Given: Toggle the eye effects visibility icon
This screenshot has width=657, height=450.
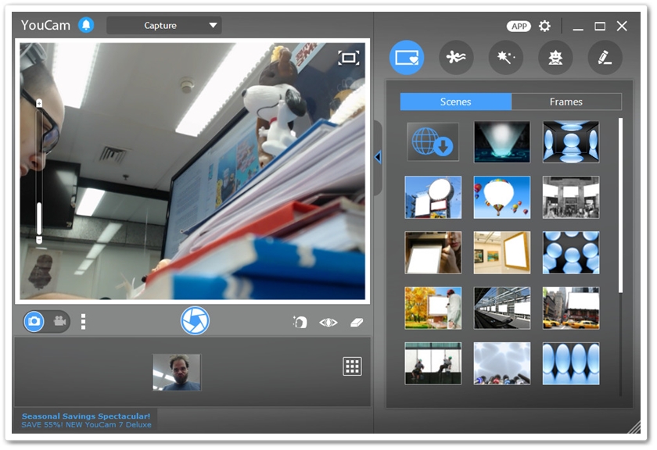Looking at the screenshot, I should [x=328, y=323].
